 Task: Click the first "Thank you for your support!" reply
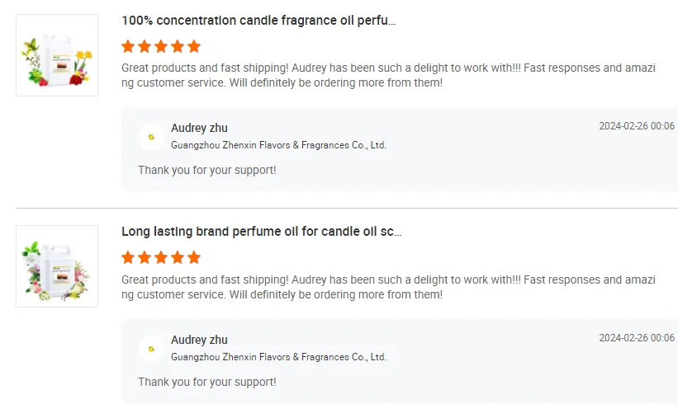[206, 170]
